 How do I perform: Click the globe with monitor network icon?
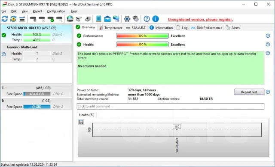(116, 19)
